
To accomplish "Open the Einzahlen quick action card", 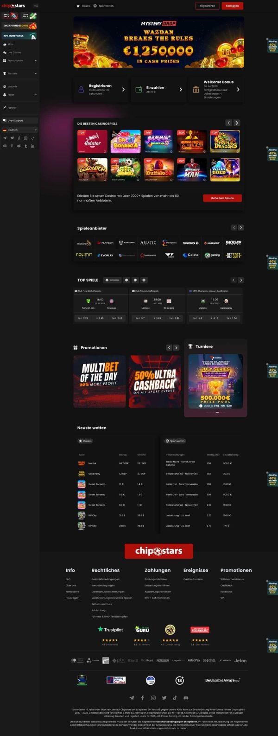I will tap(159, 89).
